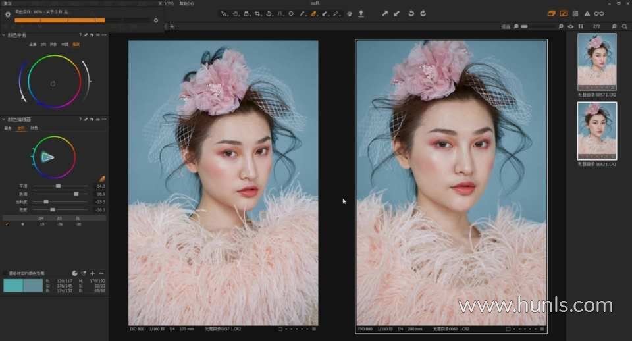Click the plus button to add color range
The width and height of the screenshot is (632, 341).
point(93,273)
